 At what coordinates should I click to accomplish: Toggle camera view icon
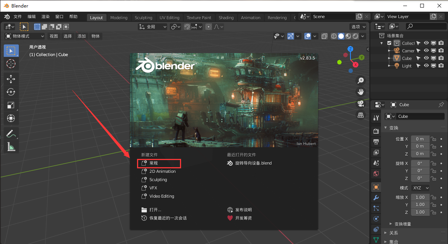point(361,104)
